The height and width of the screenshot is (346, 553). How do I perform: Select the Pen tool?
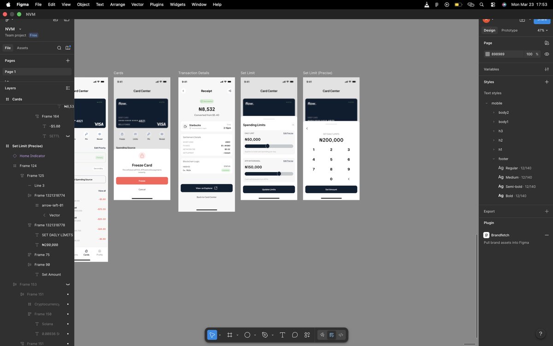click(x=265, y=335)
